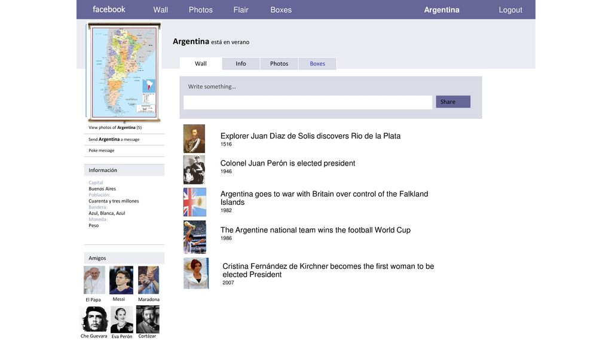612x344 pixels.
Task: Click the 'Cortázar' name label
Action: point(147,336)
